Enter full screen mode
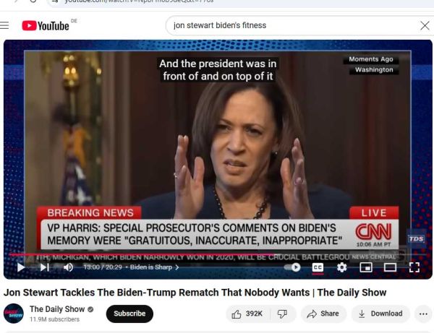 click(414, 267)
